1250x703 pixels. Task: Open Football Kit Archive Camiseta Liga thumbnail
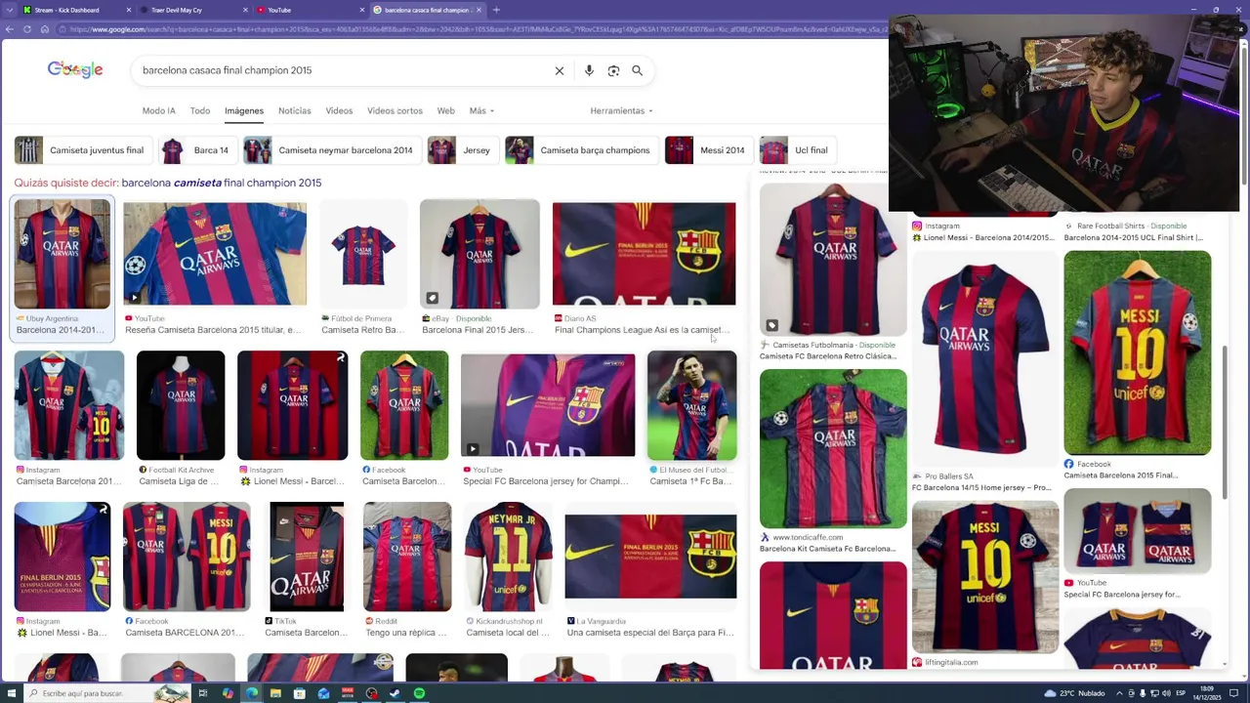[181, 405]
